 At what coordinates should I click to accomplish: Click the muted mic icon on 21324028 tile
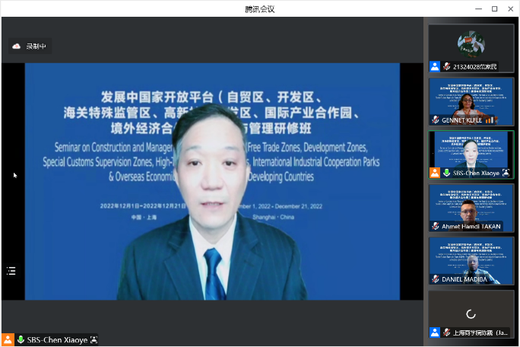(x=447, y=66)
